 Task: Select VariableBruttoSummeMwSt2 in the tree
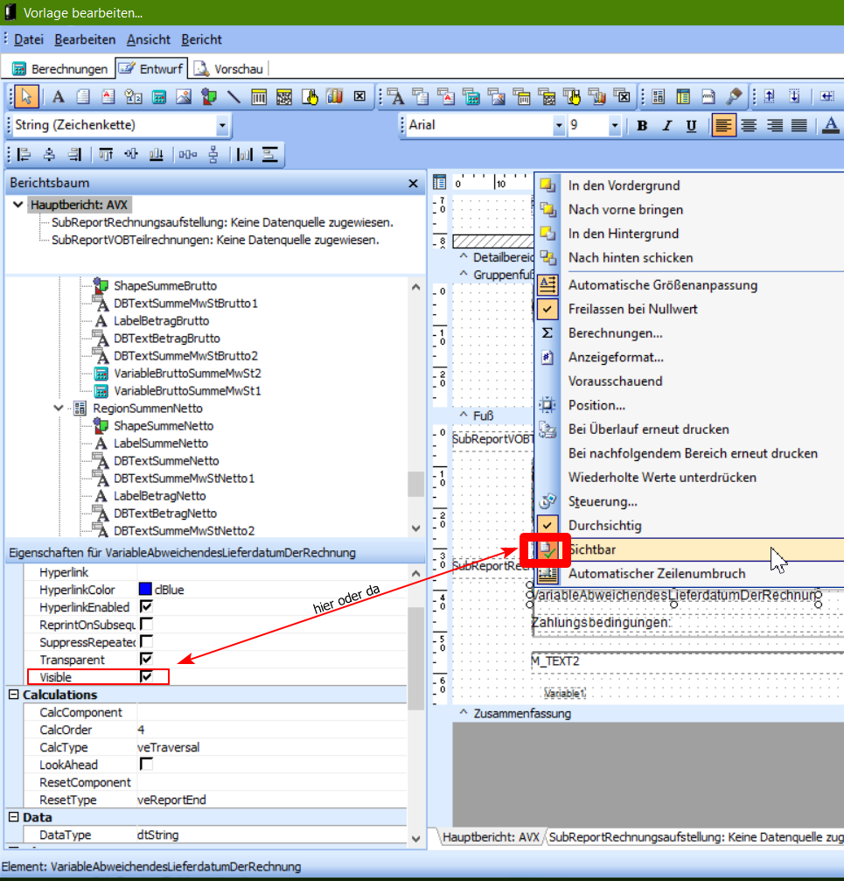[x=187, y=373]
